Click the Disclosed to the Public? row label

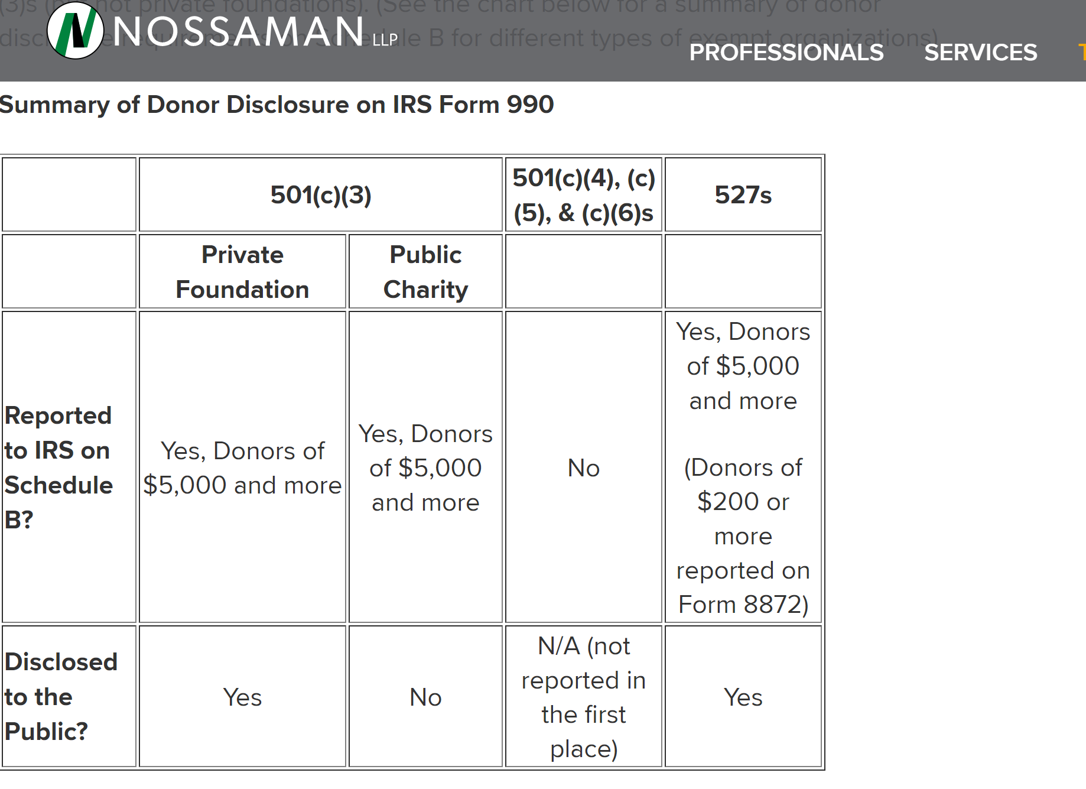click(61, 697)
